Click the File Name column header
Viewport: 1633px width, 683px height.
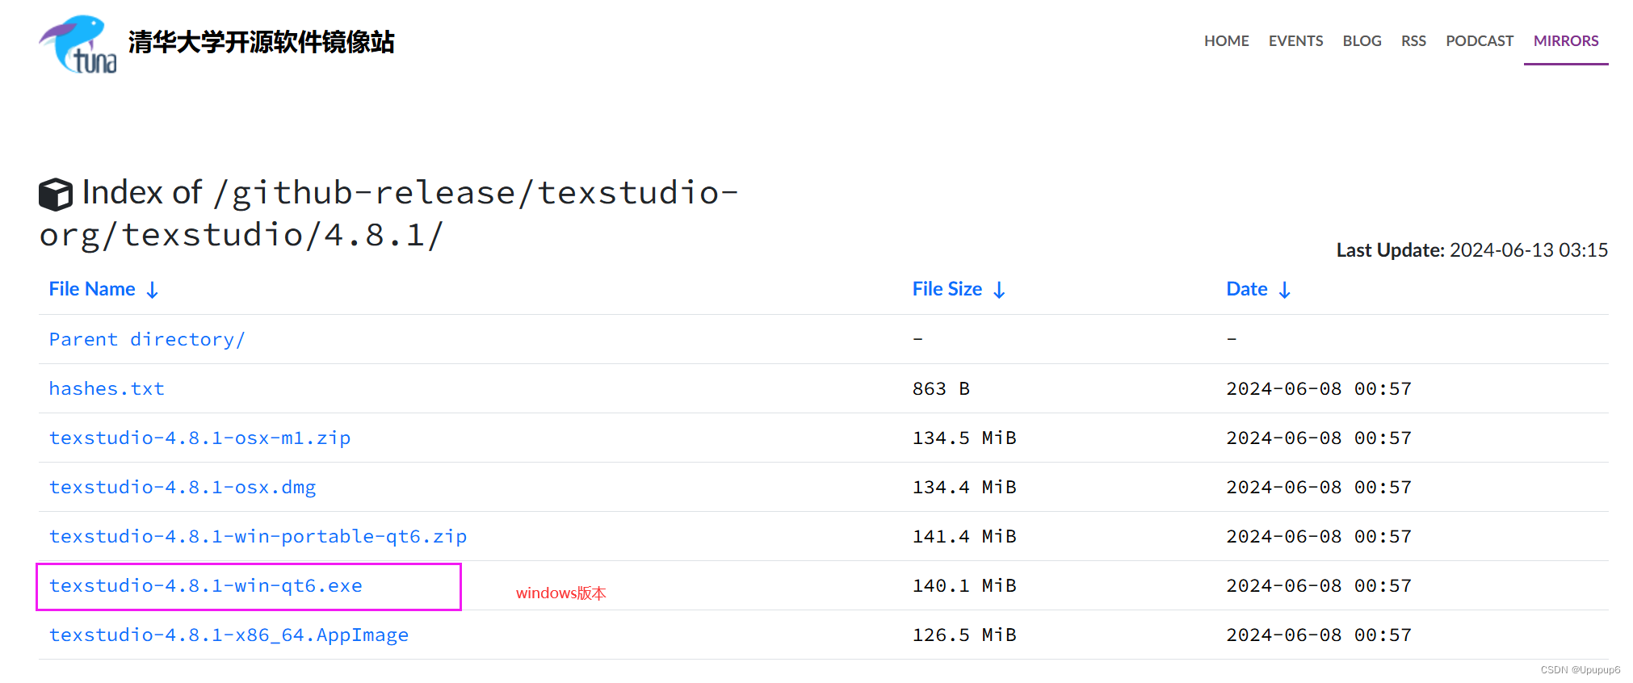[x=92, y=289]
